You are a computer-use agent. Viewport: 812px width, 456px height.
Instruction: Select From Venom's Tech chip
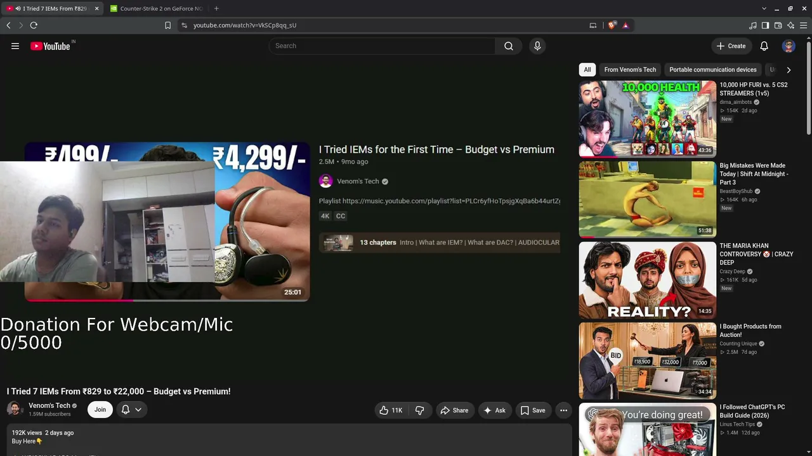[x=630, y=70]
